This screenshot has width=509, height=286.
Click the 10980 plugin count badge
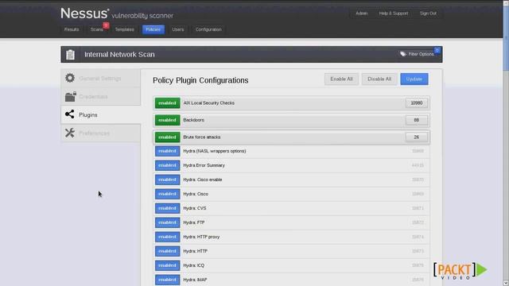point(417,103)
